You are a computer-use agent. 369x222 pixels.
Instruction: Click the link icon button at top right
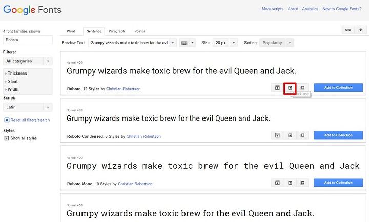pyautogui.click(x=348, y=30)
